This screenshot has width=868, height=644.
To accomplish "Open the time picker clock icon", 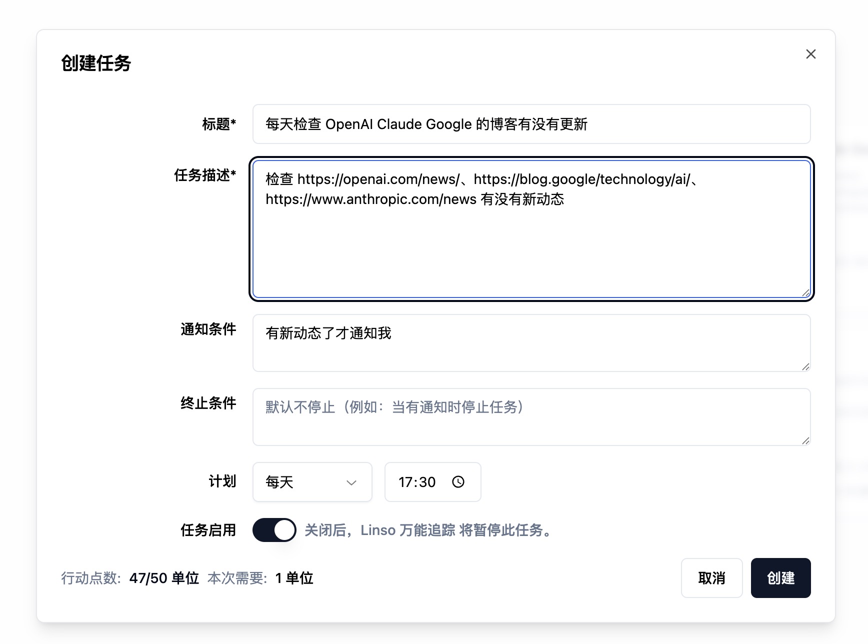I will pyautogui.click(x=458, y=481).
